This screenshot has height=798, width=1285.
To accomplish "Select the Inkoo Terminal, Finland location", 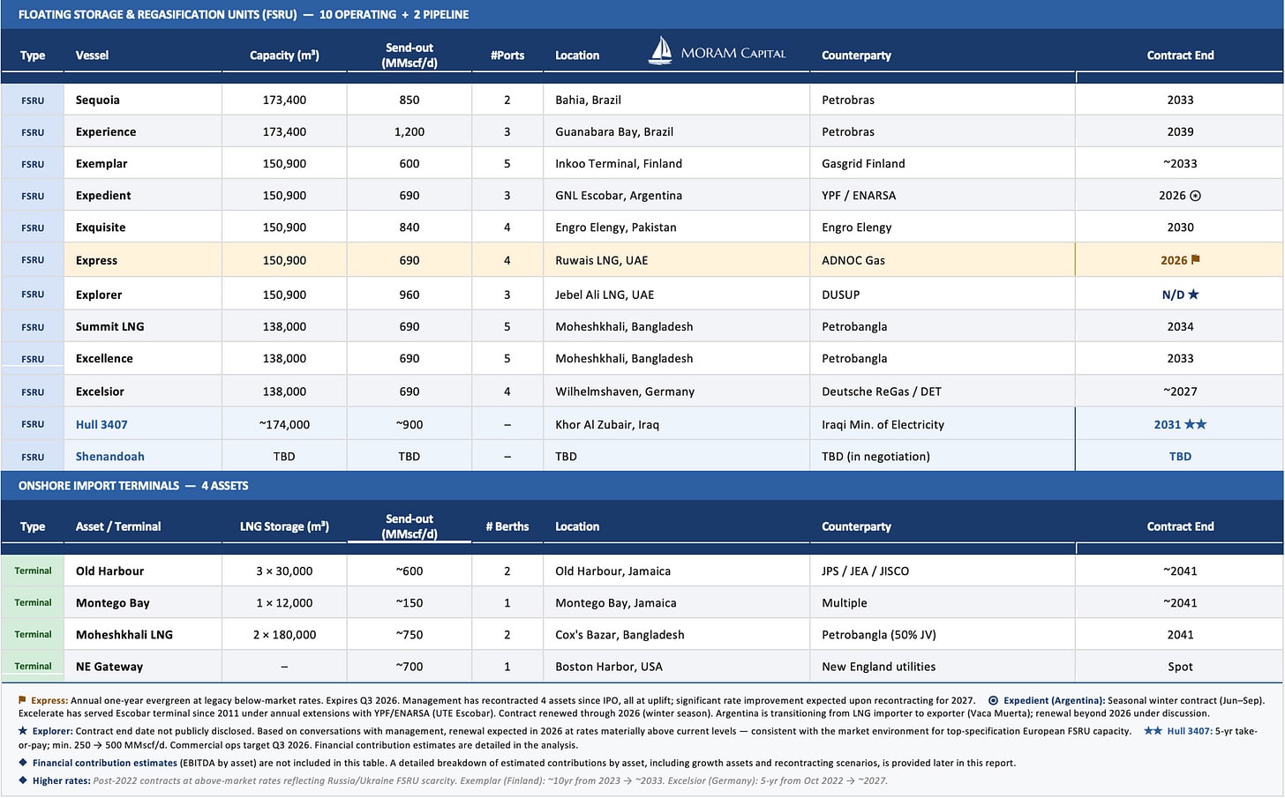I will point(619,163).
